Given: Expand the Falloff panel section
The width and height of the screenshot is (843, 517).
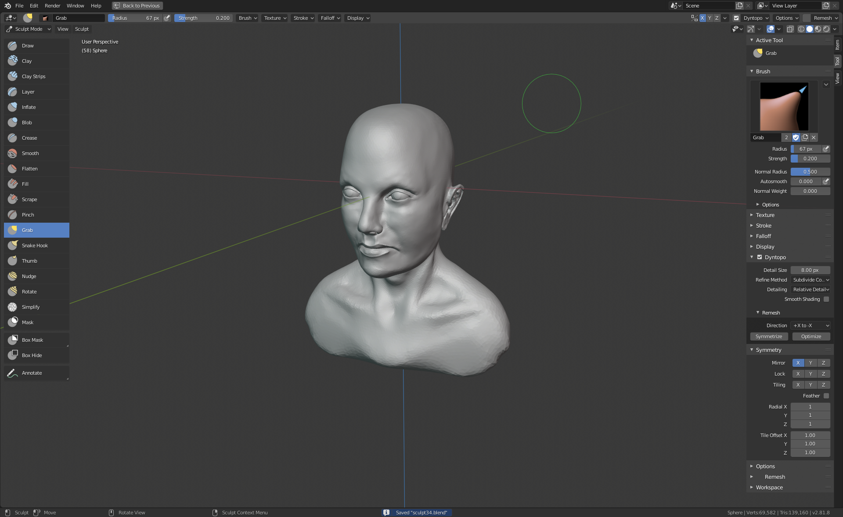Looking at the screenshot, I should pos(763,236).
